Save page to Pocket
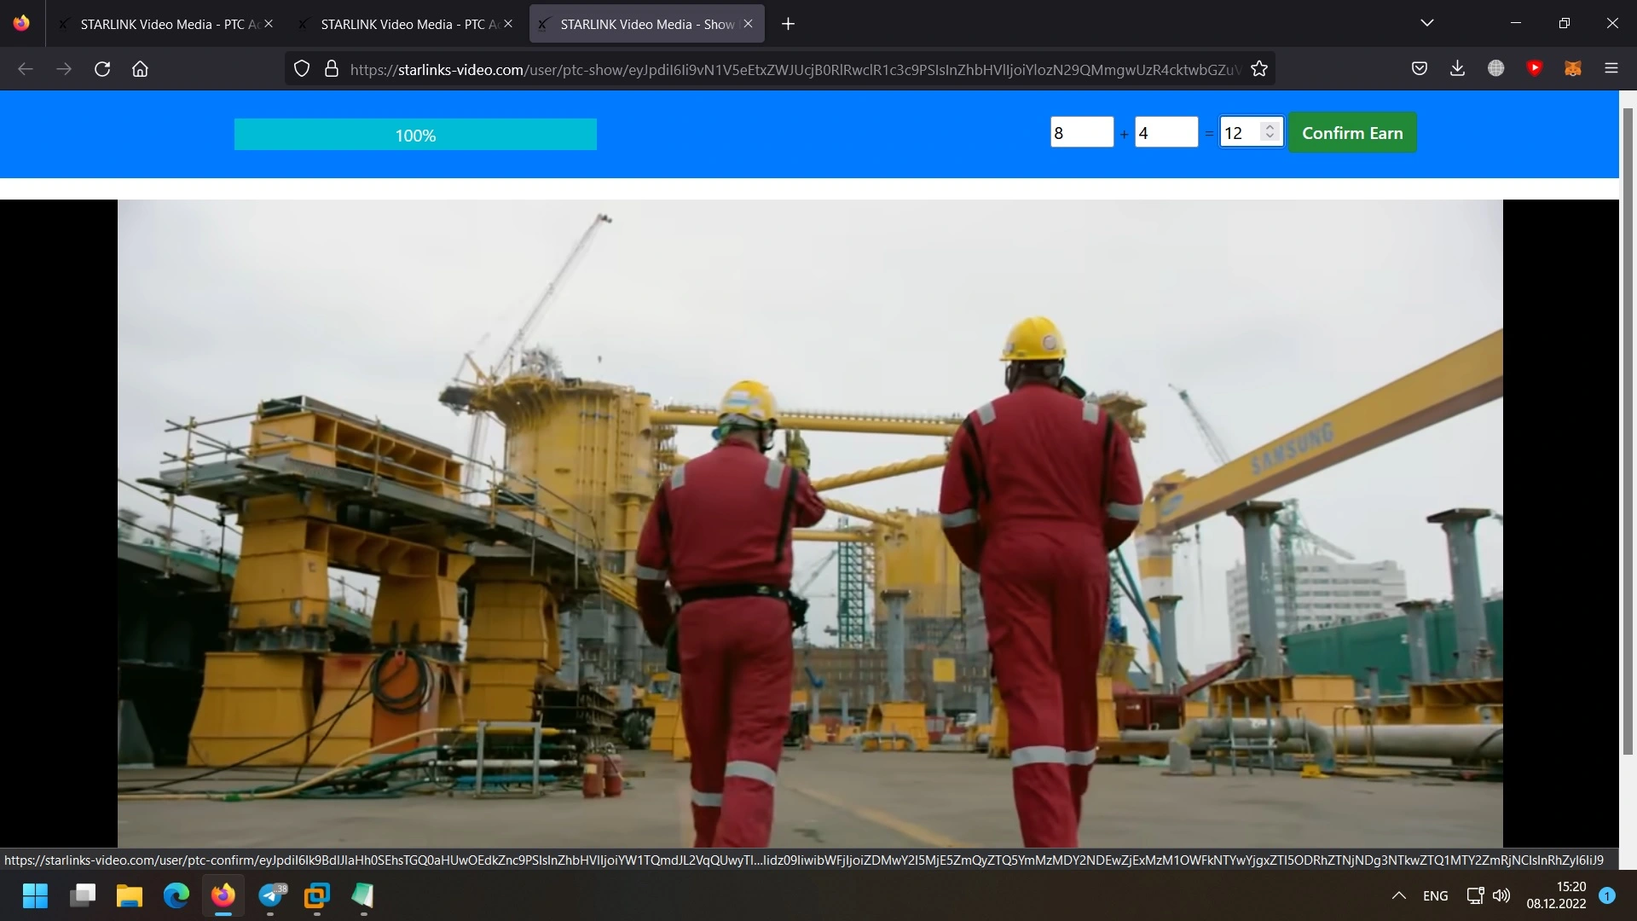The height and width of the screenshot is (921, 1637). [1420, 68]
